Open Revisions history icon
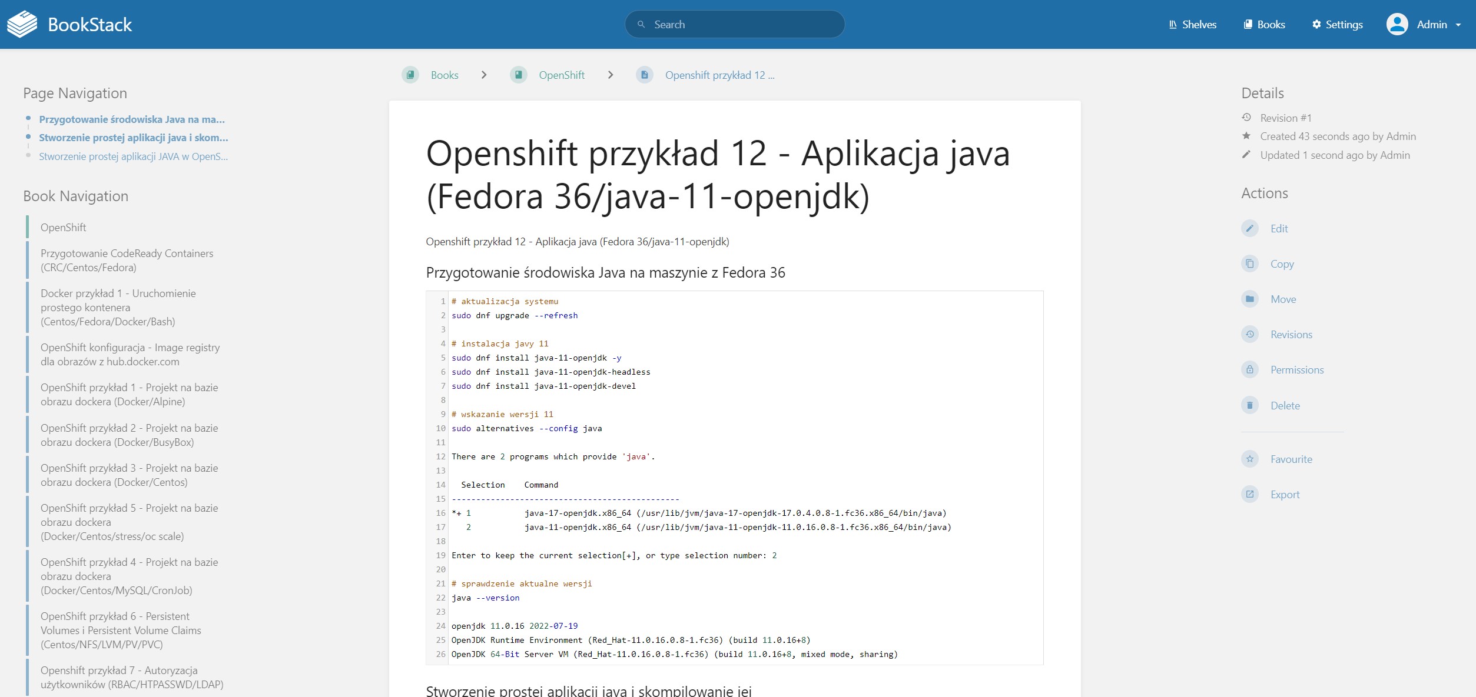The width and height of the screenshot is (1476, 697). (x=1249, y=334)
